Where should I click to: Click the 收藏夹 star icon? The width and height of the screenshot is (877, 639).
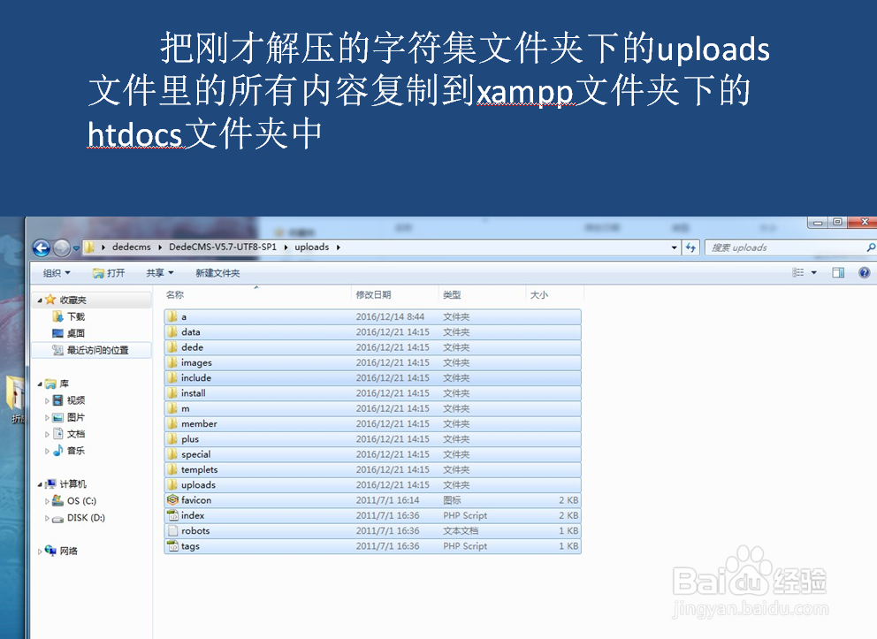click(50, 300)
